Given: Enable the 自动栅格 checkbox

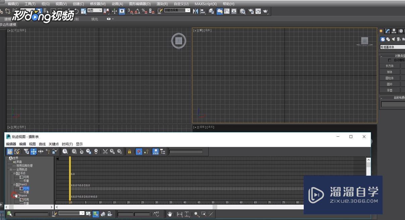Looking at the screenshot, I should pyautogui.click(x=390, y=60).
